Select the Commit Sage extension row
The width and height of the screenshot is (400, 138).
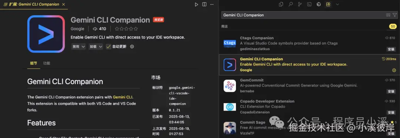tap(309, 128)
